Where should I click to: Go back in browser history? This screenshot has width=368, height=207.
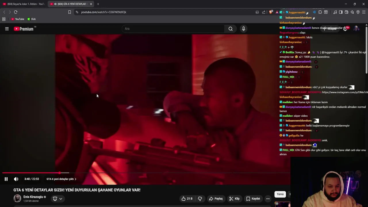pyautogui.click(x=4, y=12)
